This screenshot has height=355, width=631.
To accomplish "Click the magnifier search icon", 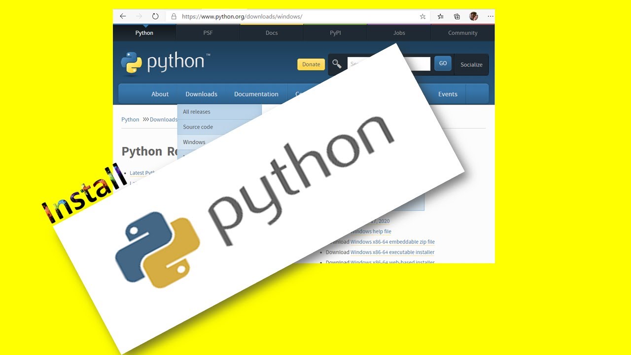I will (337, 64).
